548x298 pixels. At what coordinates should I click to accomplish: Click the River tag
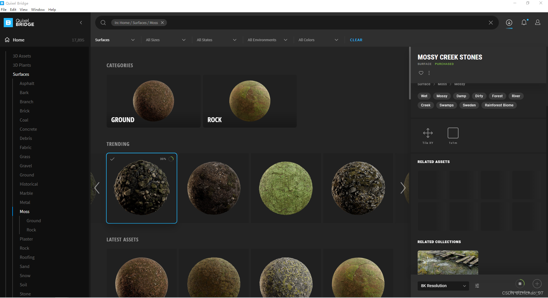pos(516,96)
